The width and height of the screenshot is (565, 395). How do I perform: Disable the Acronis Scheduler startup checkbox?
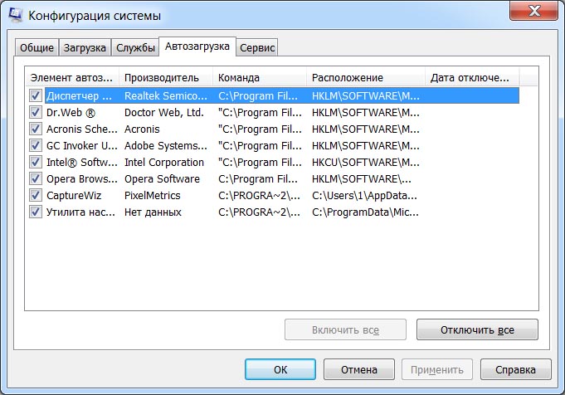[x=35, y=129]
